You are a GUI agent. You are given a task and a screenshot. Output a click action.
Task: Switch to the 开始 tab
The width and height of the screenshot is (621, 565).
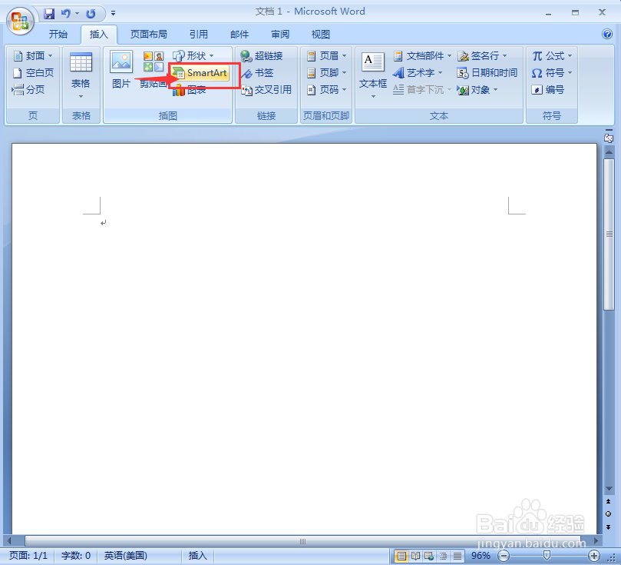point(58,35)
